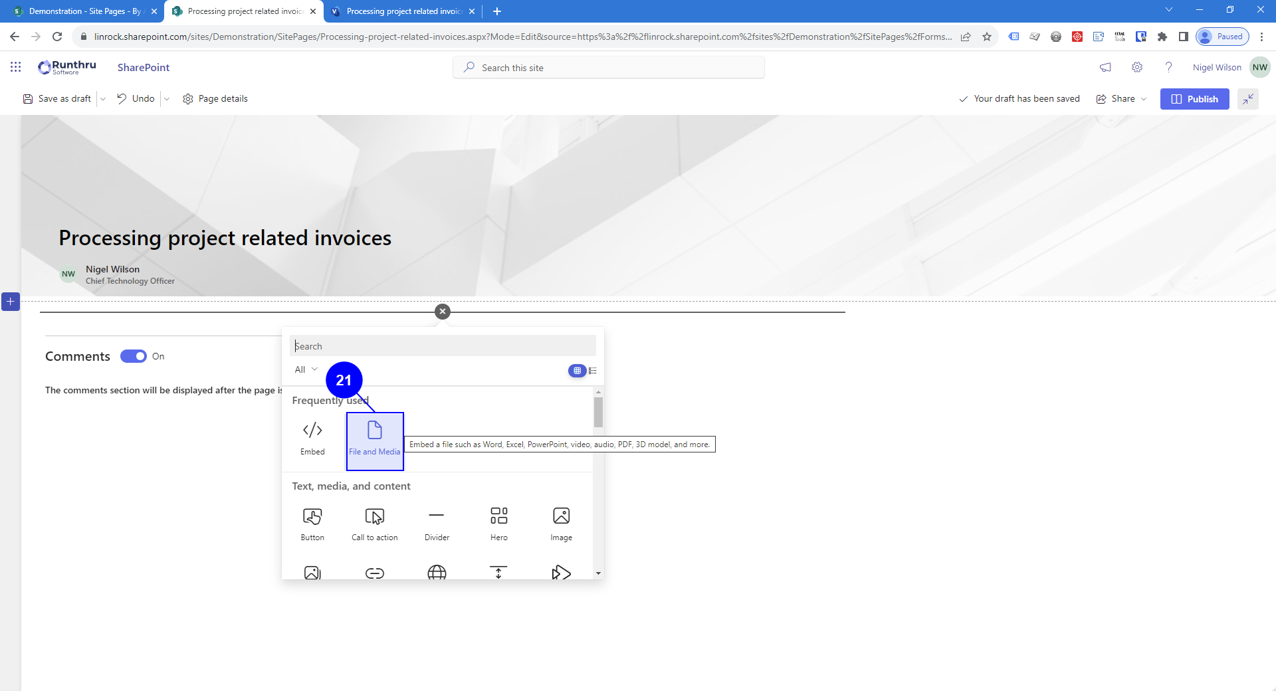
Task: Switch web part picker to list view
Action: coord(593,371)
